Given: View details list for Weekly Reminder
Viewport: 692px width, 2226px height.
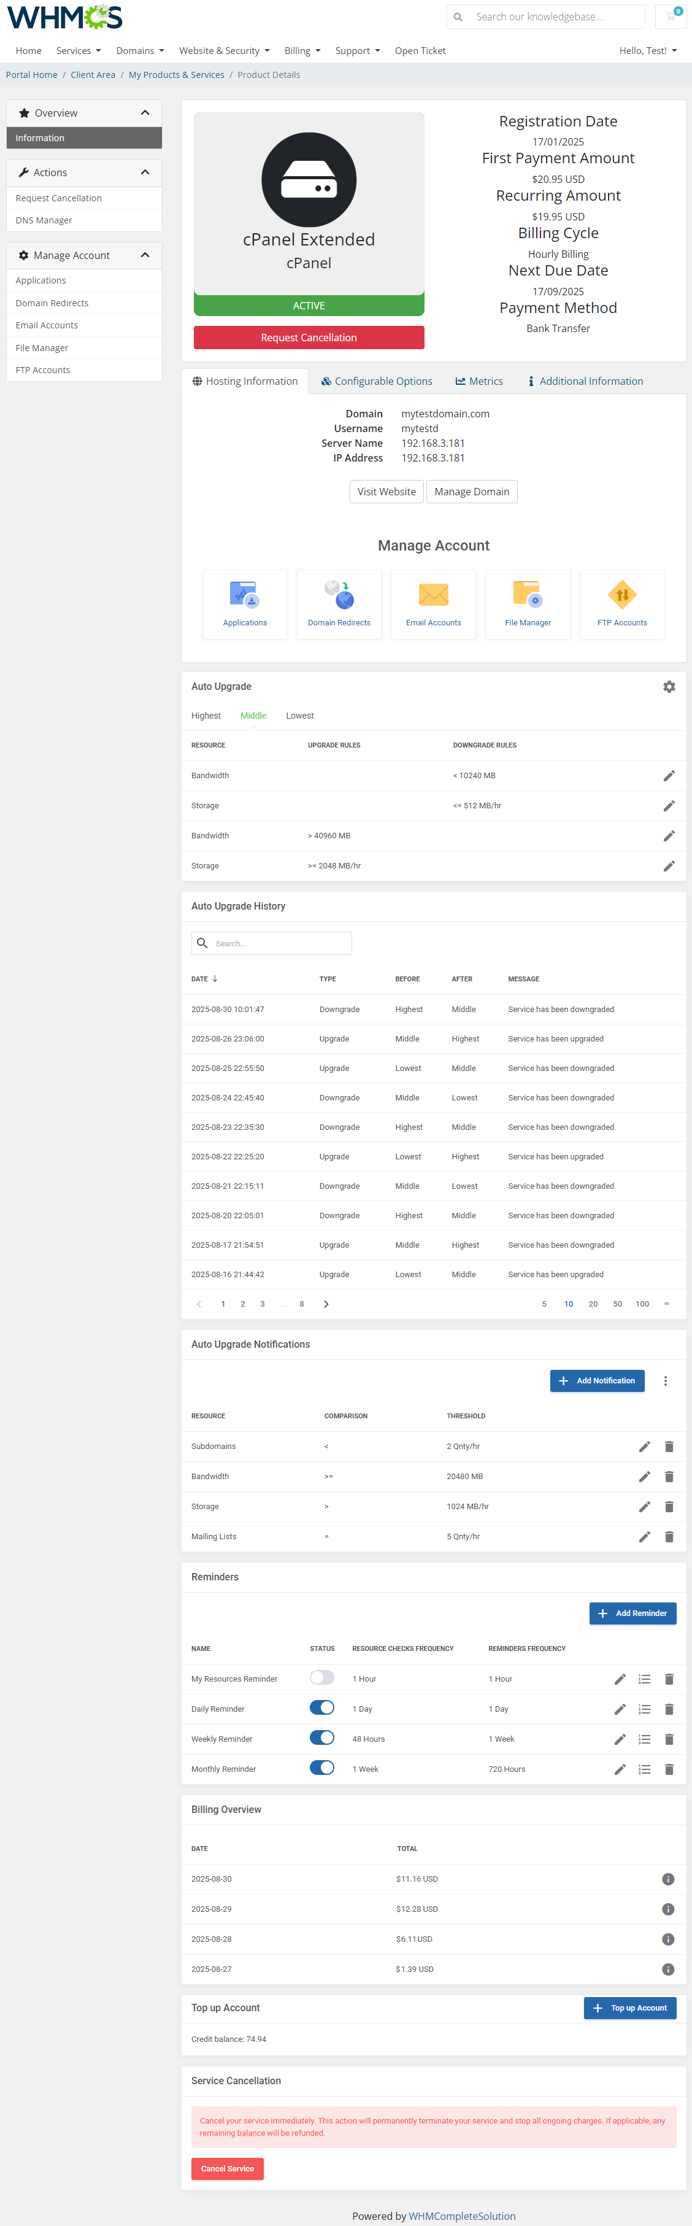Looking at the screenshot, I should [644, 1739].
